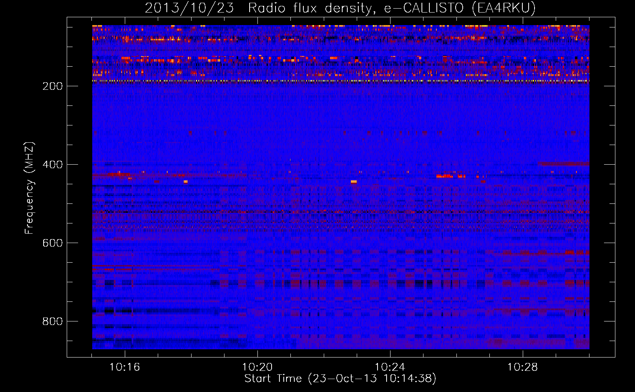Click the 800 frequency tick label
635x392 pixels.
(52, 321)
